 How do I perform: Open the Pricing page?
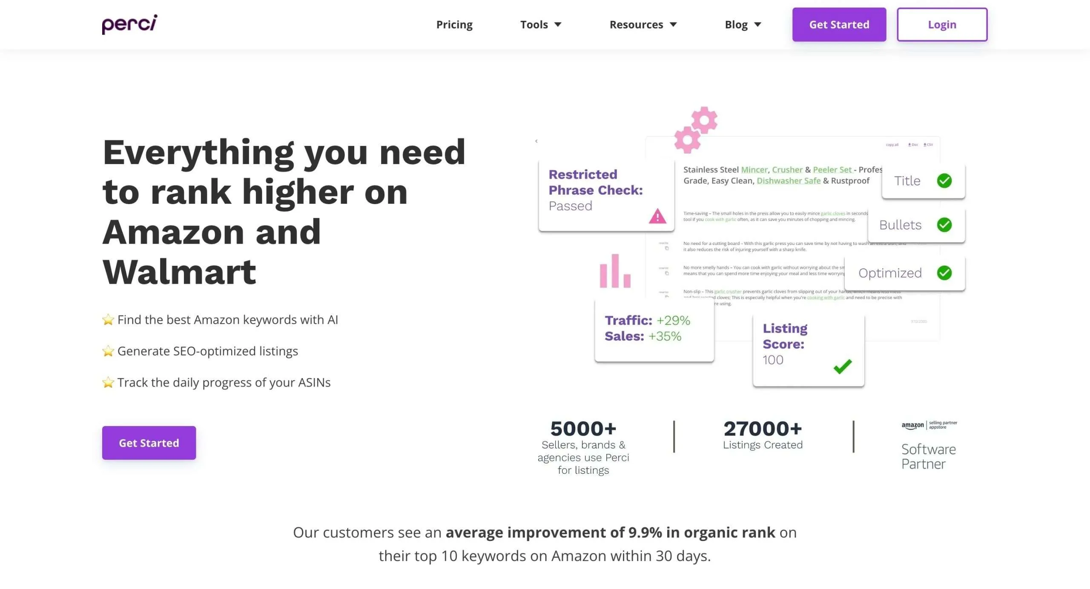point(454,25)
